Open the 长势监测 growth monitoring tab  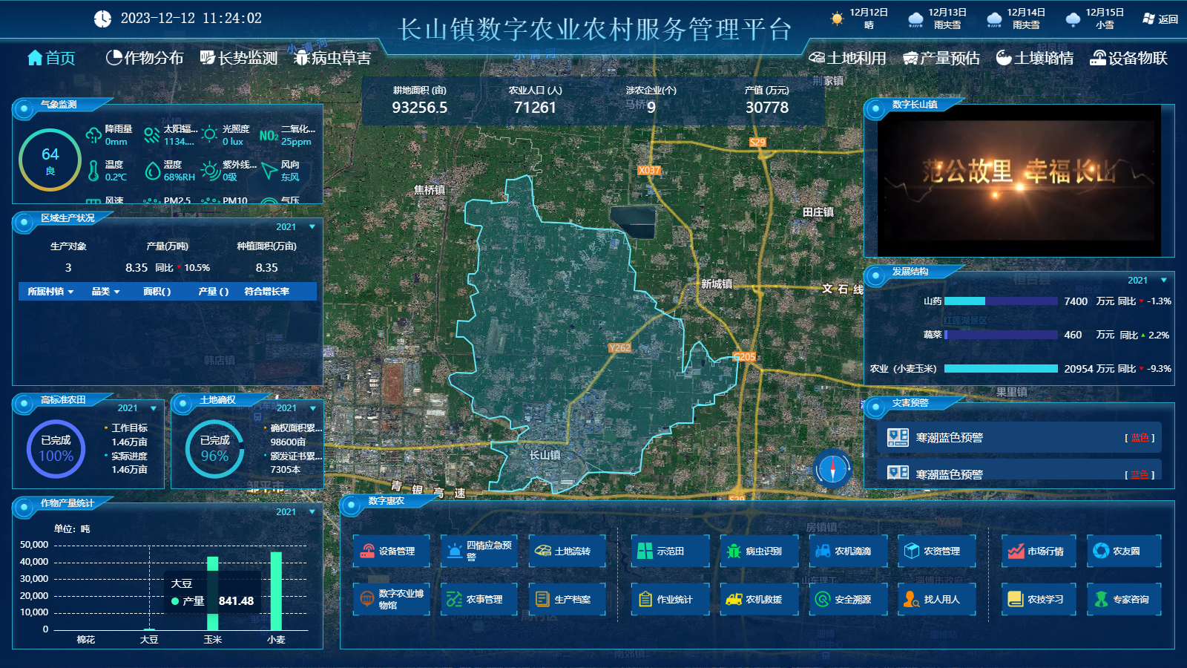(x=239, y=58)
